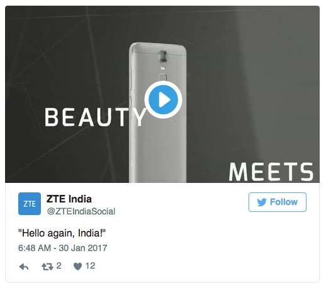Click the like count of 12
Screen dimensions: 326x287
[x=91, y=266]
